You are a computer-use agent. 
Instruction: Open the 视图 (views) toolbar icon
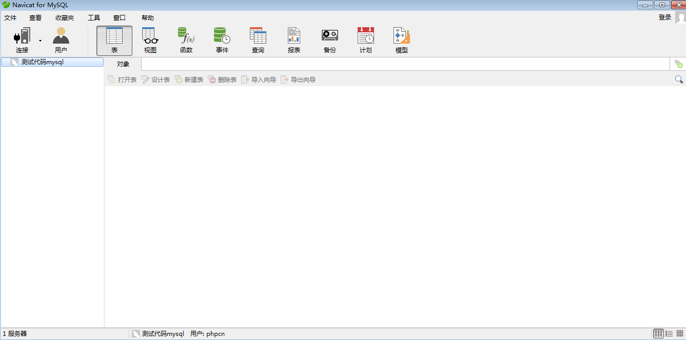150,39
